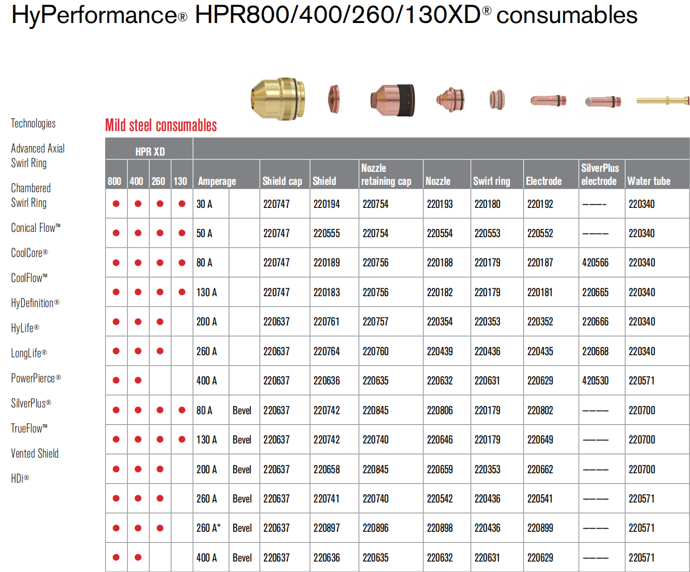This screenshot has width=690, height=572.
Task: Click the SilverPlus electrode image
Action: point(603,101)
